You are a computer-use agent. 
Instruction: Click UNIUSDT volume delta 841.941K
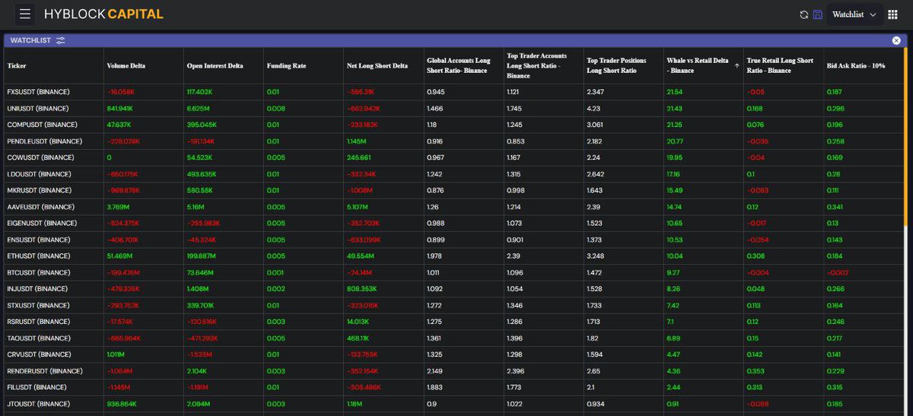tap(119, 109)
